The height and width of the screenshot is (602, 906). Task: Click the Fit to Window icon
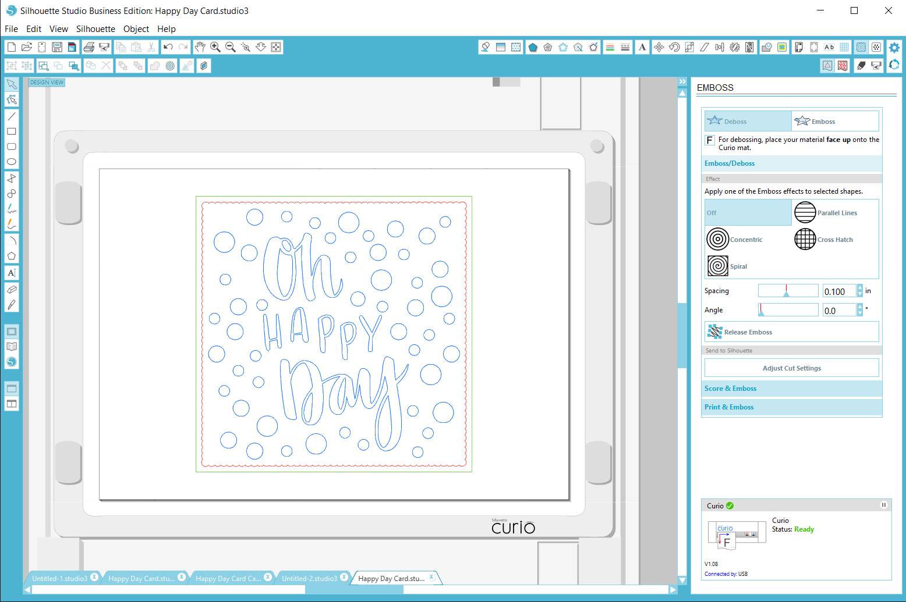(x=276, y=47)
